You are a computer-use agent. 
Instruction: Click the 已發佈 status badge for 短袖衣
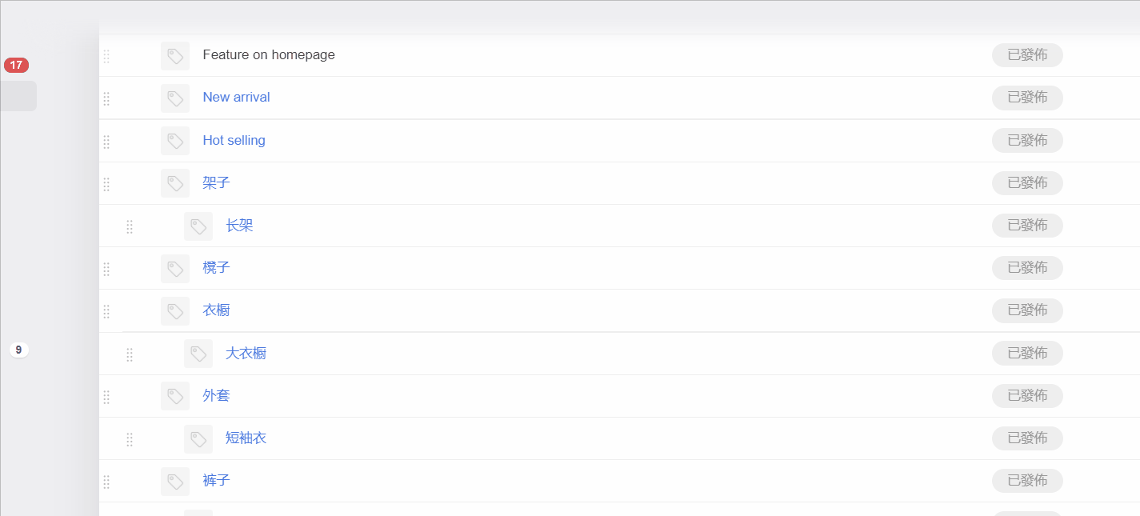point(1027,438)
